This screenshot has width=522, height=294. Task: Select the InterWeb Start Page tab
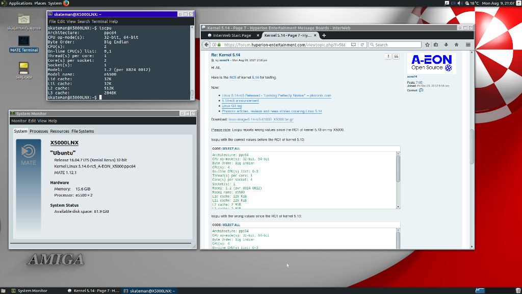pos(232,35)
